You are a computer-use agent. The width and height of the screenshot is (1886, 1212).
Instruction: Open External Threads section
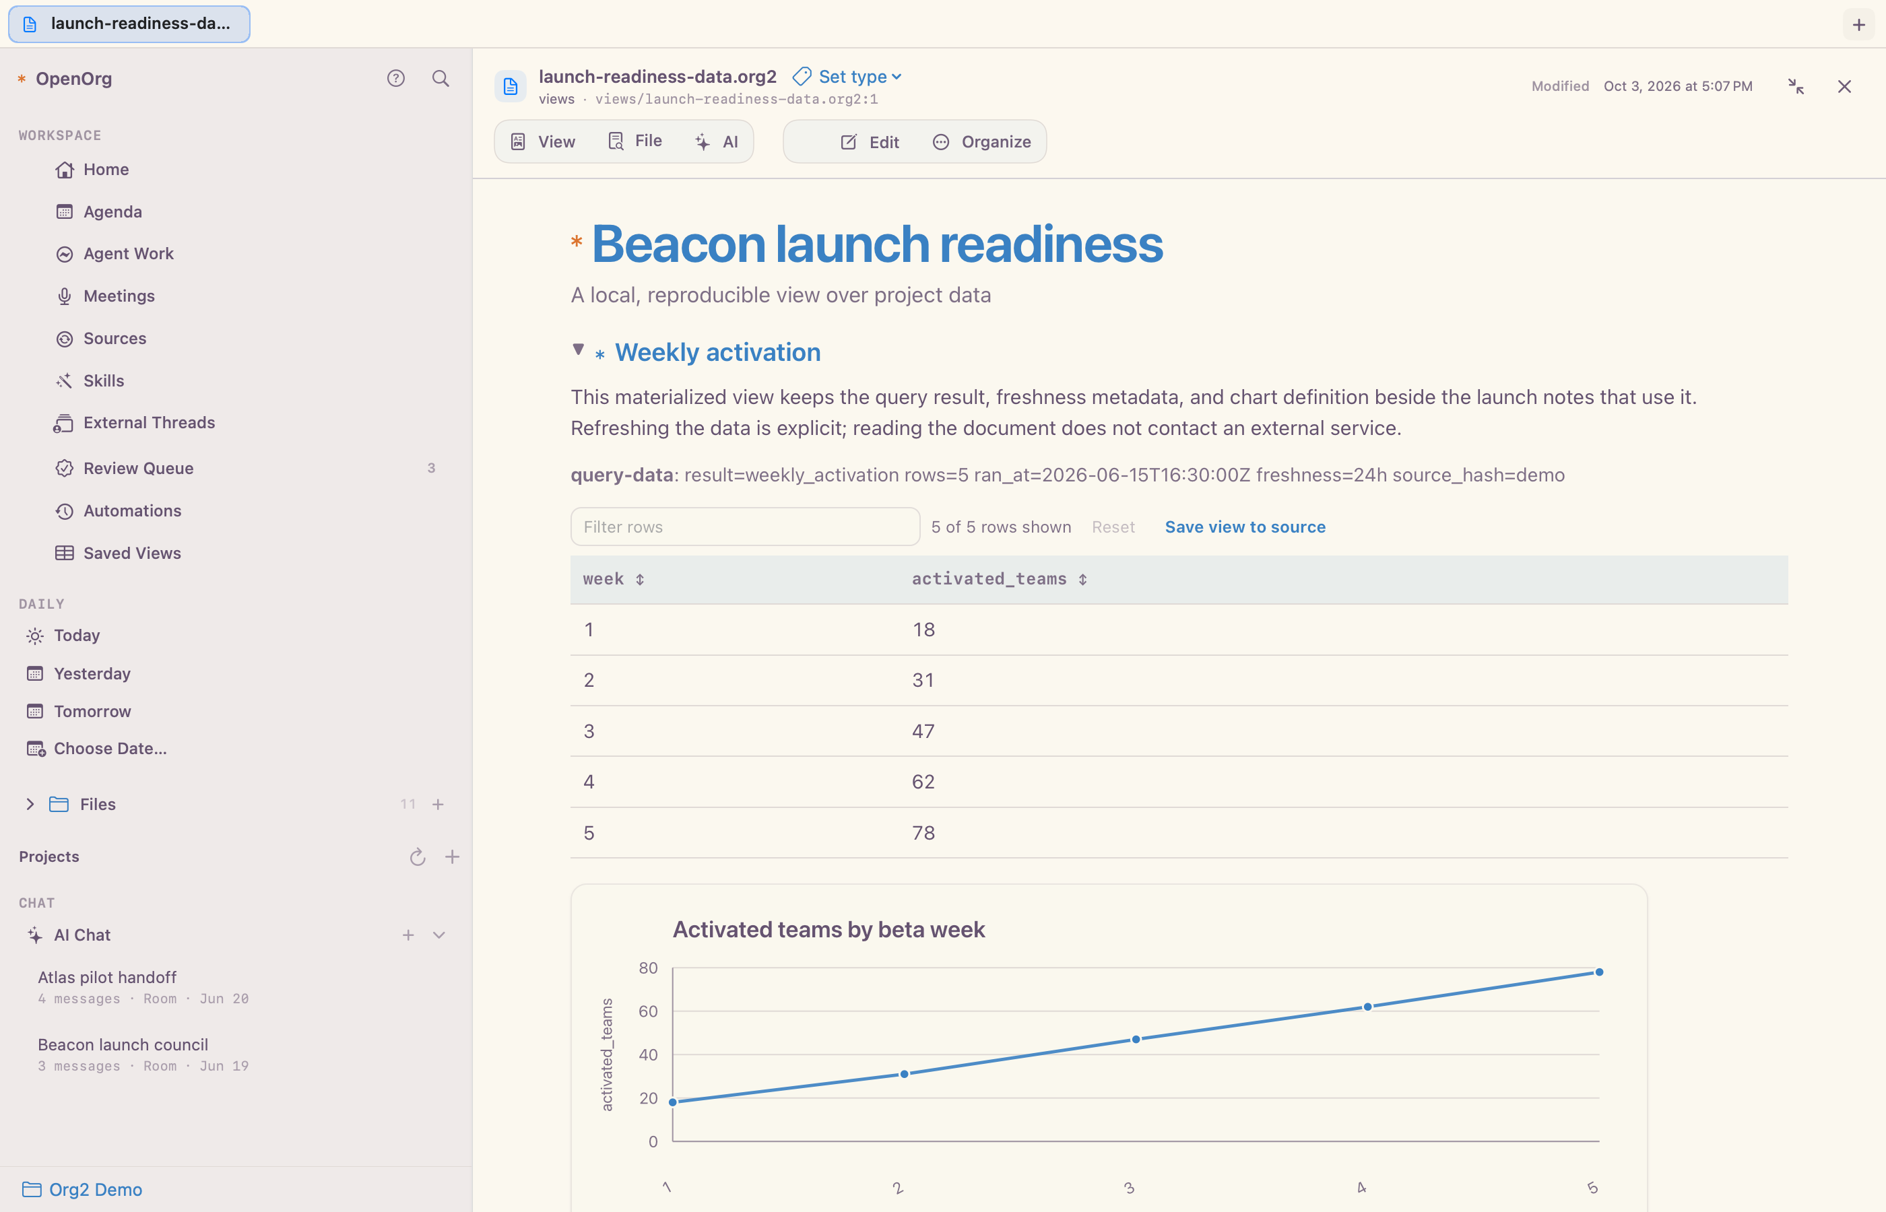[x=135, y=423]
